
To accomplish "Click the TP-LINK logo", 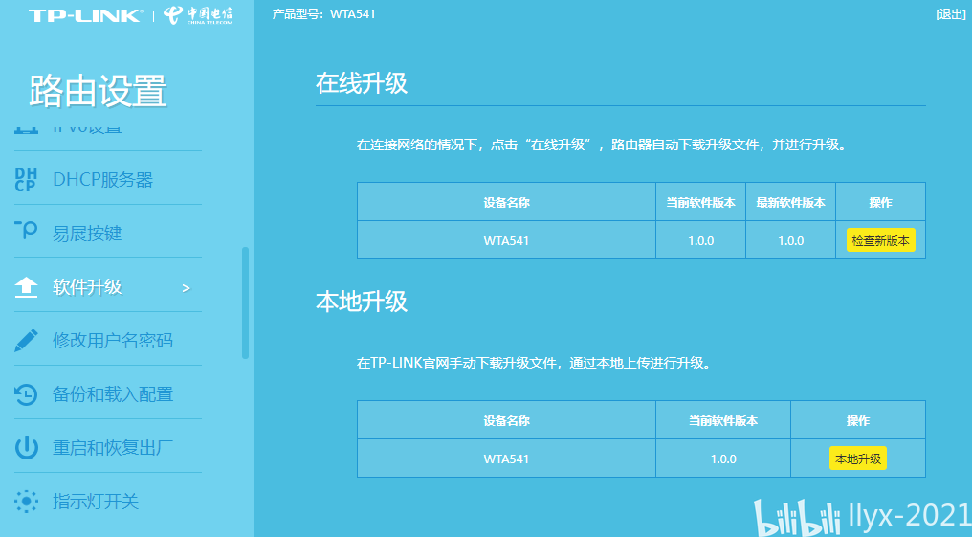I will [x=85, y=15].
